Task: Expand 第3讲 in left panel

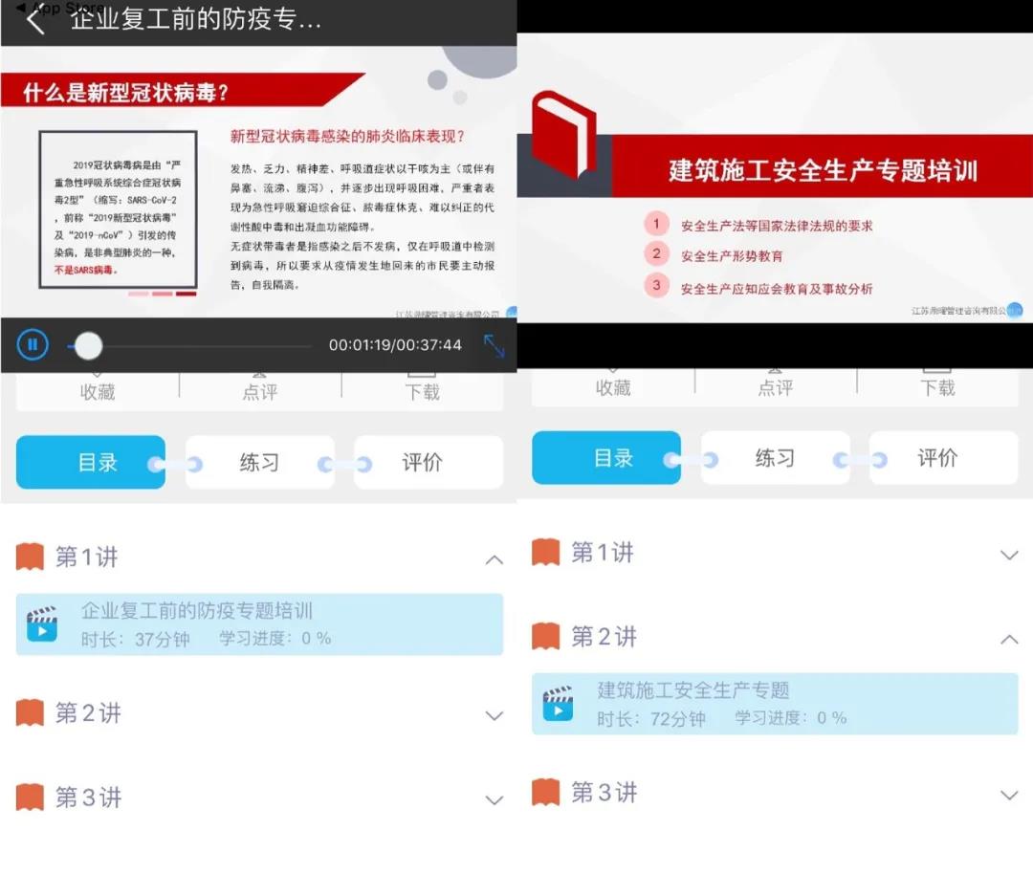Action: 494,800
